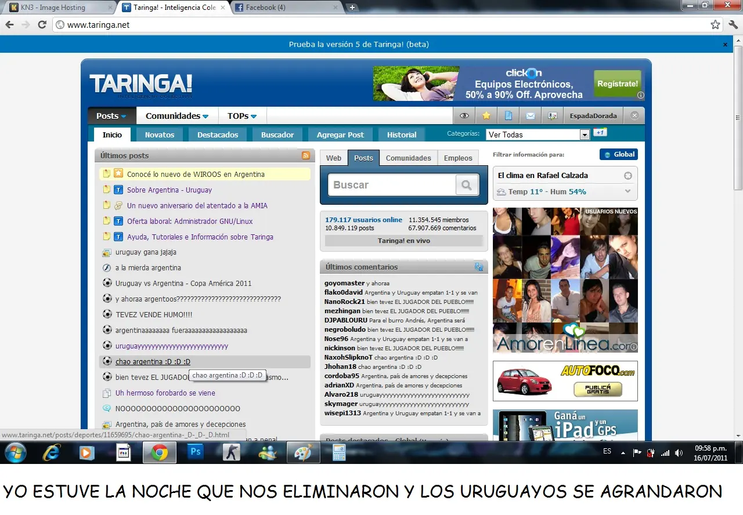Open post TEVEZ VENDE HUMO!!!!

(154, 314)
